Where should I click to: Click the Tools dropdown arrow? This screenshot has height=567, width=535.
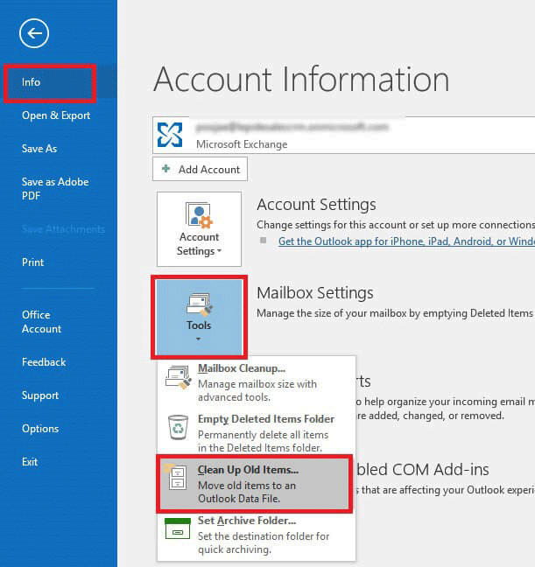tap(198, 339)
